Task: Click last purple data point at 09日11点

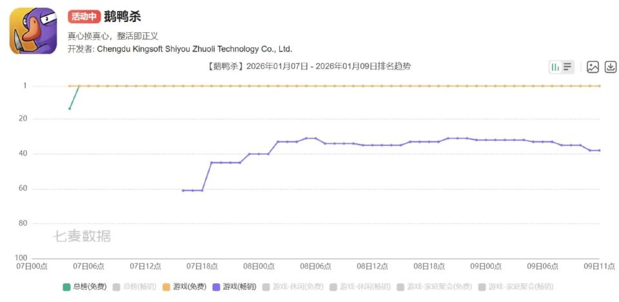Action: 599,150
